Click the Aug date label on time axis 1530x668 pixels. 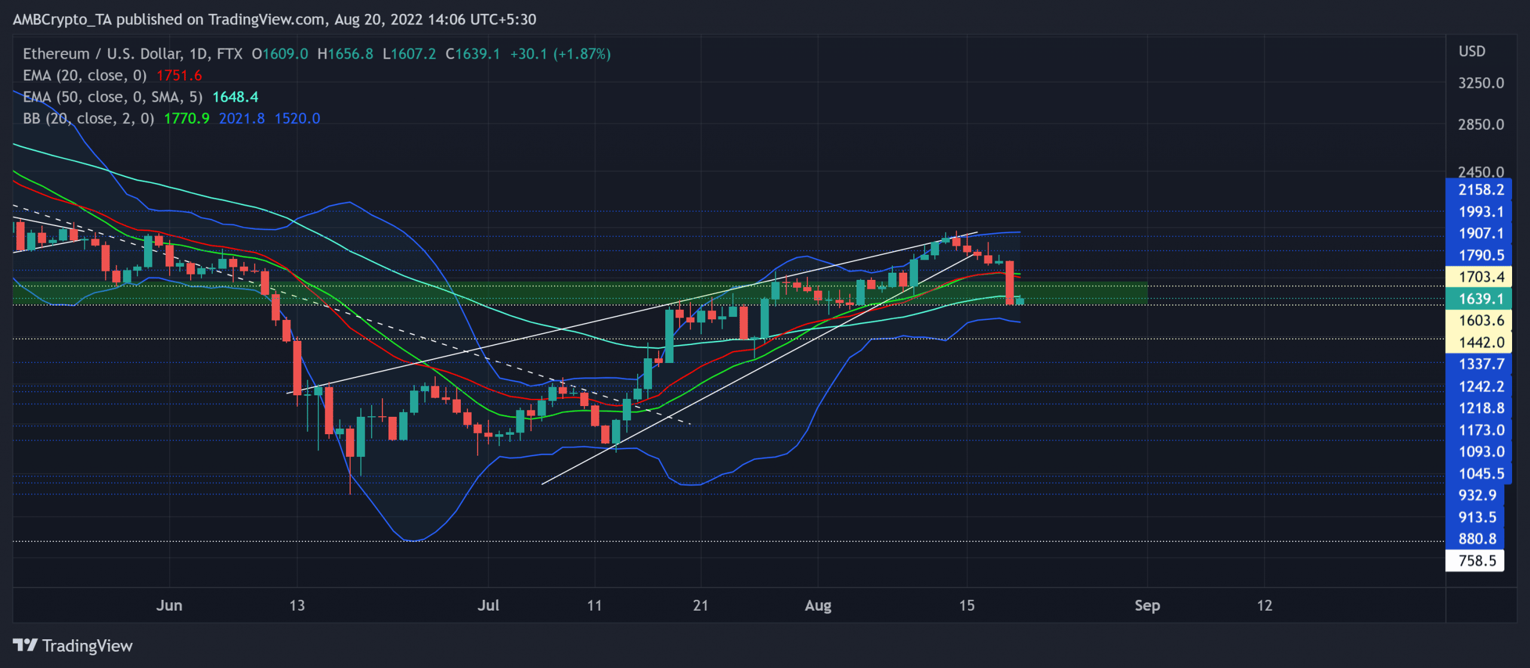tap(818, 605)
